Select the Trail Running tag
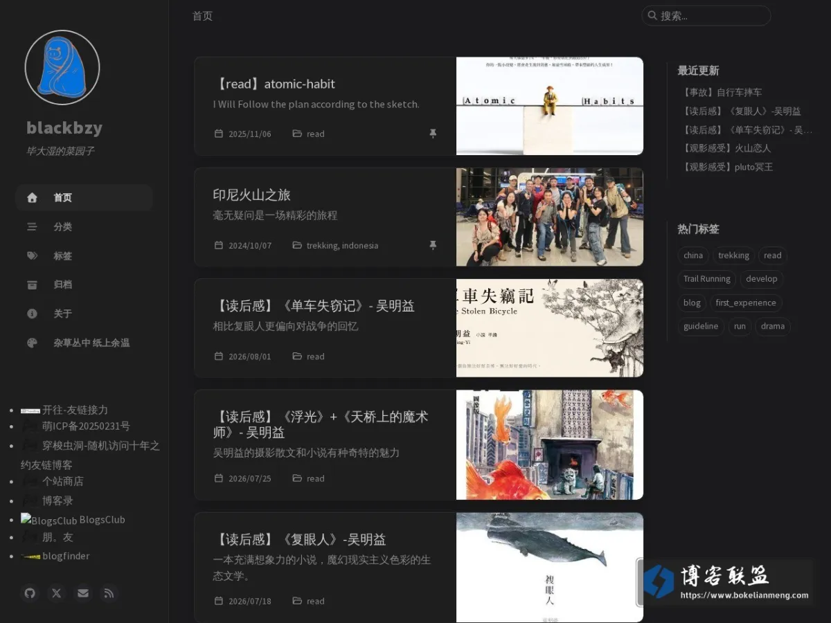 [x=707, y=279]
